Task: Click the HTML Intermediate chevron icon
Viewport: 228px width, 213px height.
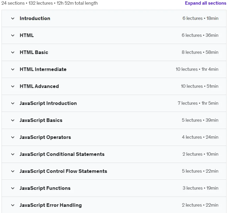Action: coord(13,69)
